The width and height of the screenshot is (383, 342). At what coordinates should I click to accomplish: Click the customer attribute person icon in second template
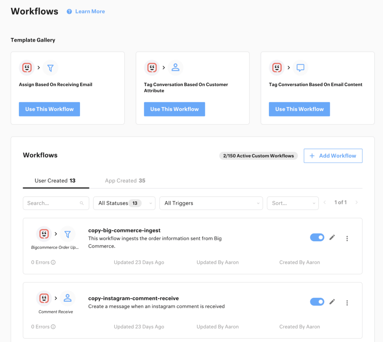tap(175, 68)
